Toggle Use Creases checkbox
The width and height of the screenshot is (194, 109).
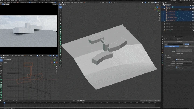[176, 67]
